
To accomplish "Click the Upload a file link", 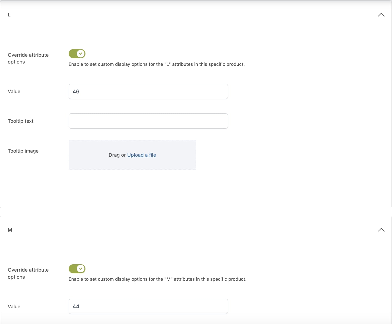I will tap(141, 155).
